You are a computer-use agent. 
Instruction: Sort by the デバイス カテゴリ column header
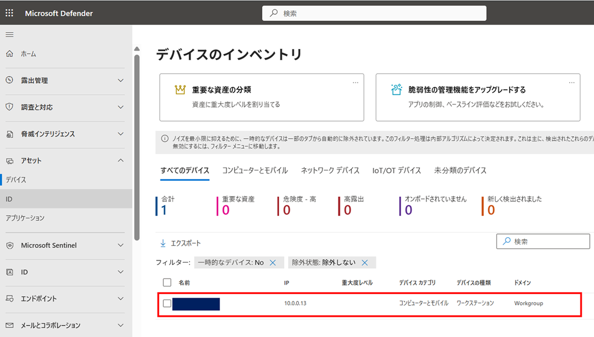pos(417,283)
